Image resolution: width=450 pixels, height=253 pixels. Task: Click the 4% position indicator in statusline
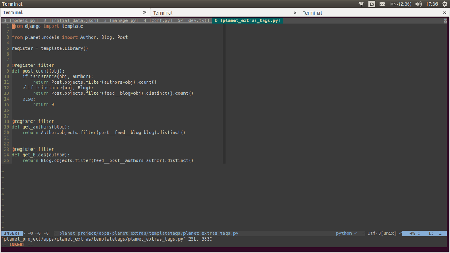(412, 233)
